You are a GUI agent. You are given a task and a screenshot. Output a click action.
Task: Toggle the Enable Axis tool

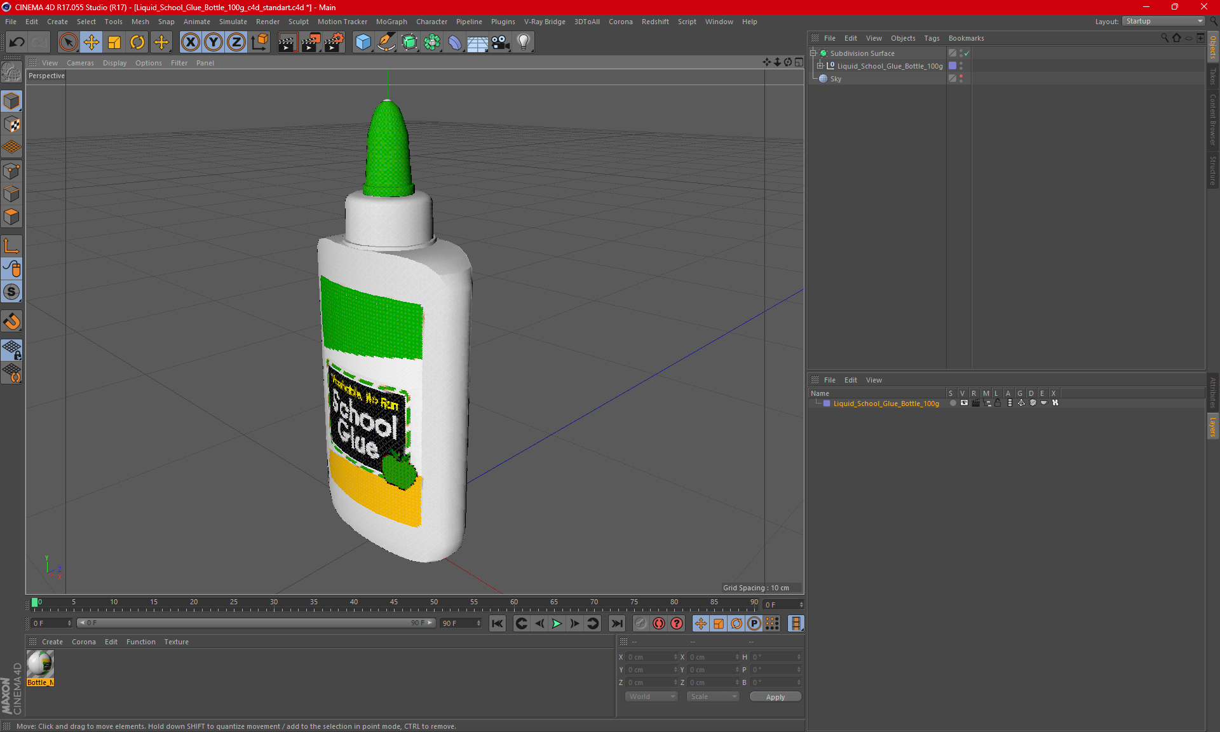(x=11, y=246)
